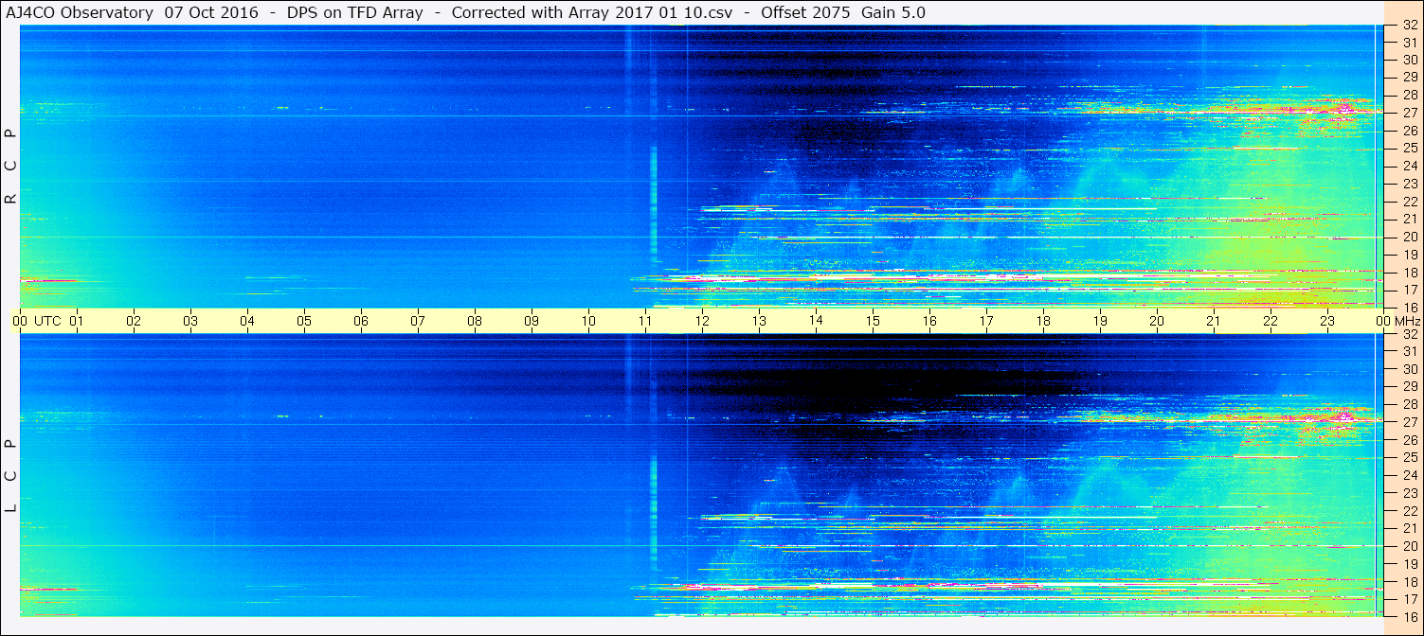Click the 03 UTC hour marker
The image size is (1424, 636).
tap(190, 321)
